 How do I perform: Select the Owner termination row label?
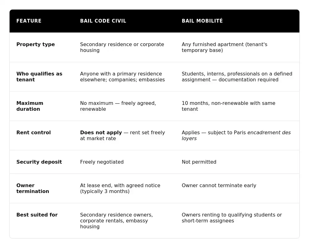[32, 188]
